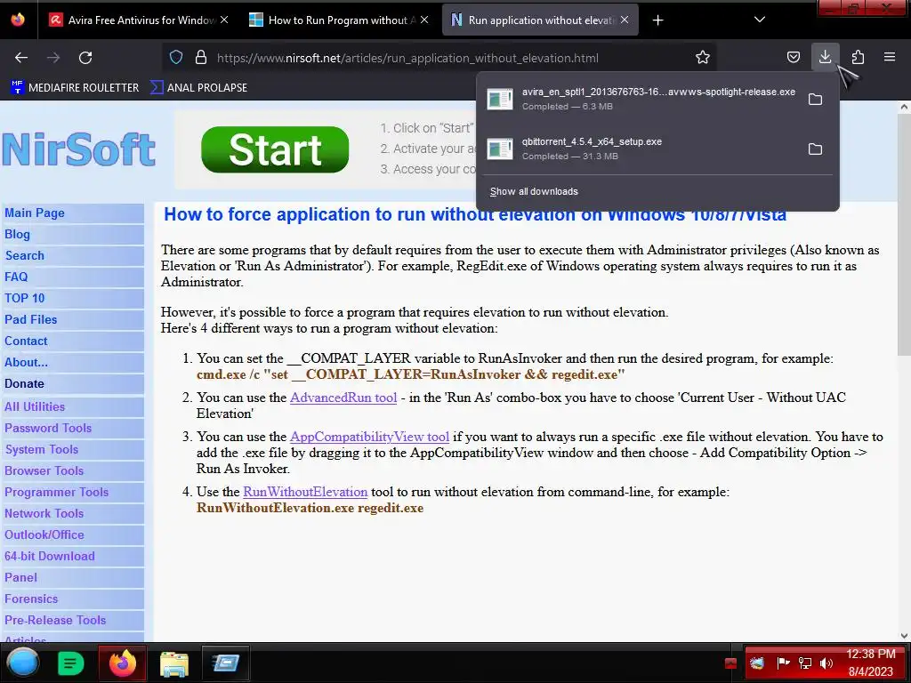Image resolution: width=911 pixels, height=683 pixels.
Task: Open the Firefox hamburger menu
Action: tap(890, 57)
